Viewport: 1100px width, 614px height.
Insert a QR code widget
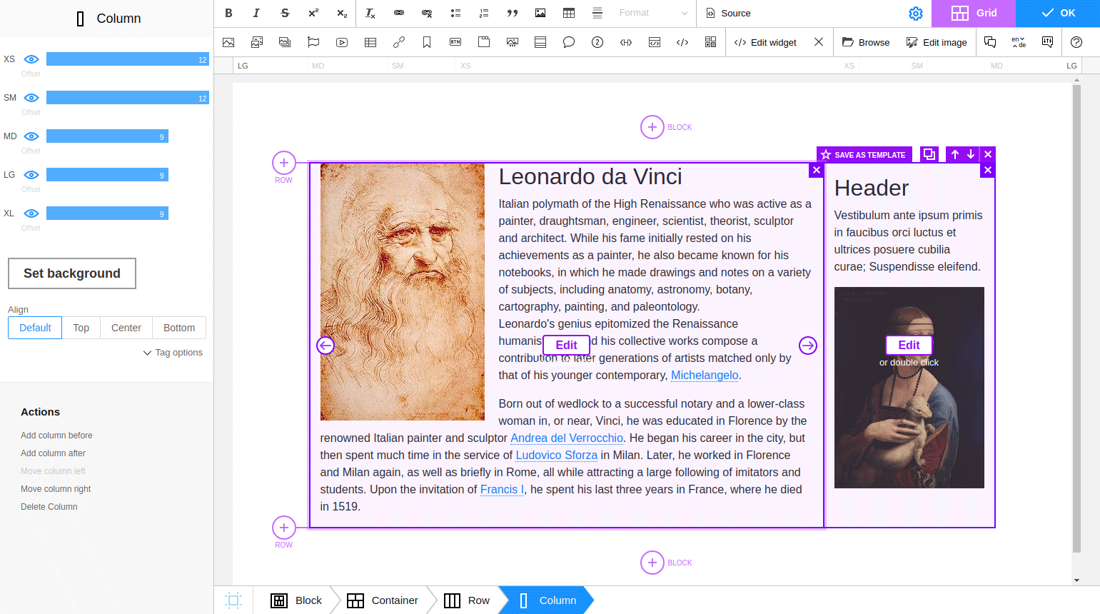click(x=710, y=42)
